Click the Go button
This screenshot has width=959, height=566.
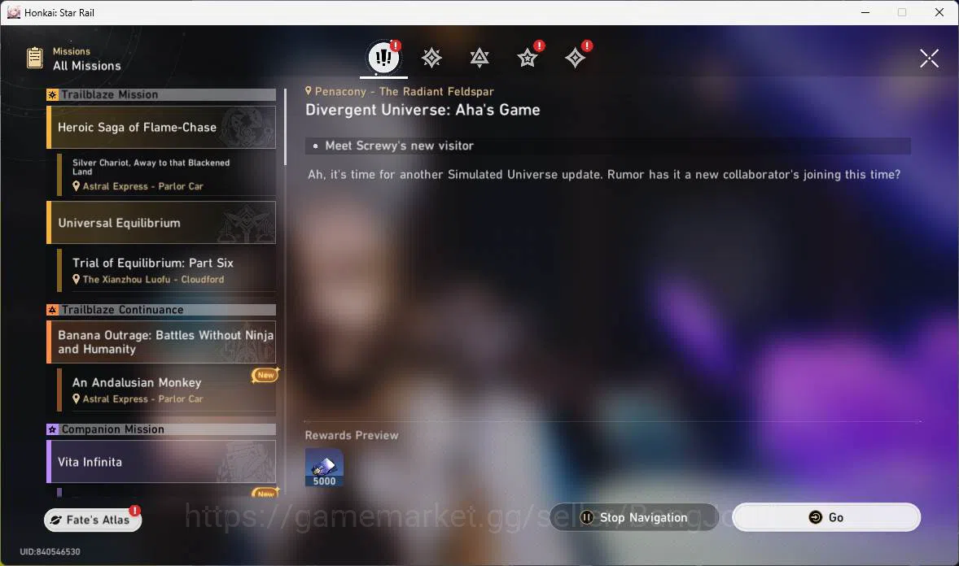(826, 517)
